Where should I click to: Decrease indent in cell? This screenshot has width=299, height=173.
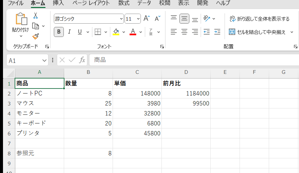click(x=207, y=32)
